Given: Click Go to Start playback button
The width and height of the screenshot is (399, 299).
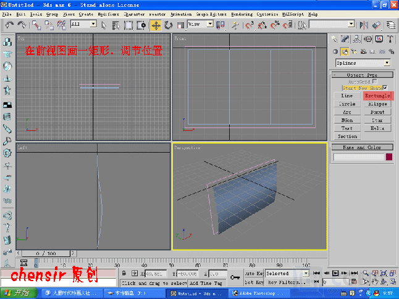Looking at the screenshot, I should 316,273.
